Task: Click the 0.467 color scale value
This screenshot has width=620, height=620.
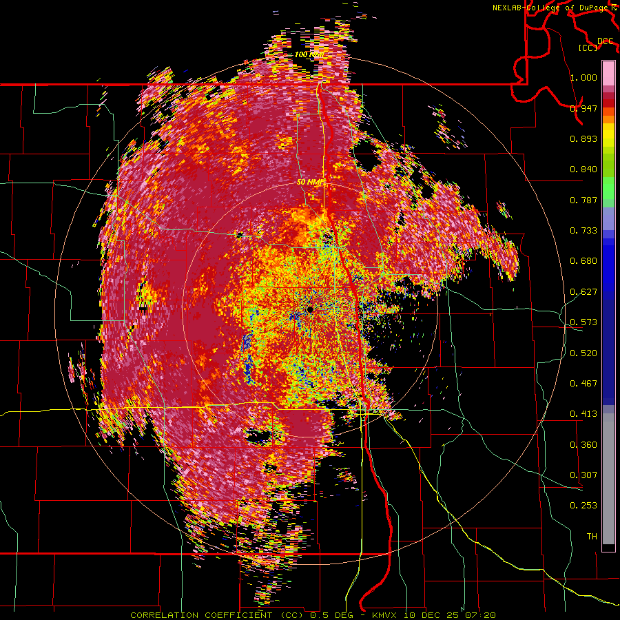Action: click(x=583, y=384)
